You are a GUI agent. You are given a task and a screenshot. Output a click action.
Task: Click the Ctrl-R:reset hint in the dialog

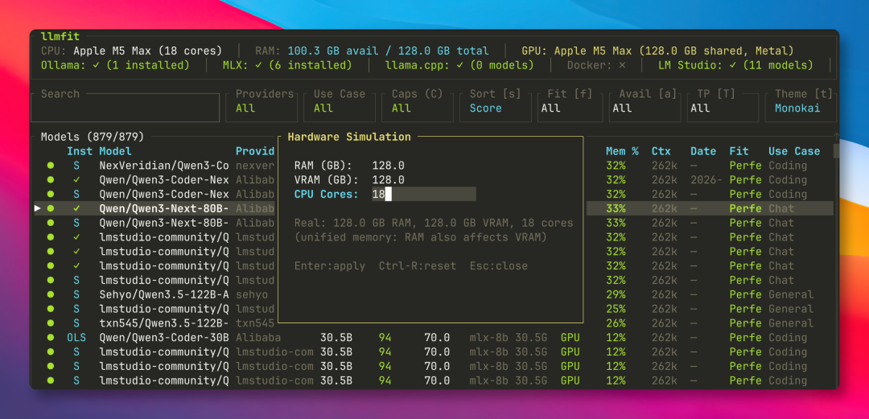click(x=418, y=266)
